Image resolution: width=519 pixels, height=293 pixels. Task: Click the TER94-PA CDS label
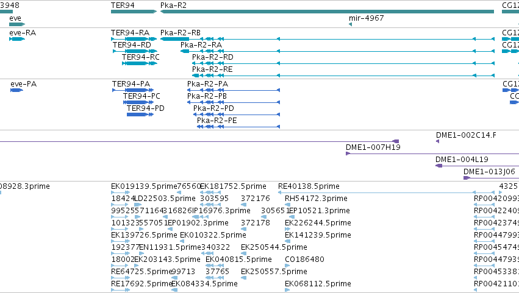click(x=131, y=84)
